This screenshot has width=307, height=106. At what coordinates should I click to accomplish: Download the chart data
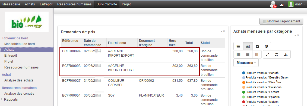pyautogui.click(x=286, y=55)
